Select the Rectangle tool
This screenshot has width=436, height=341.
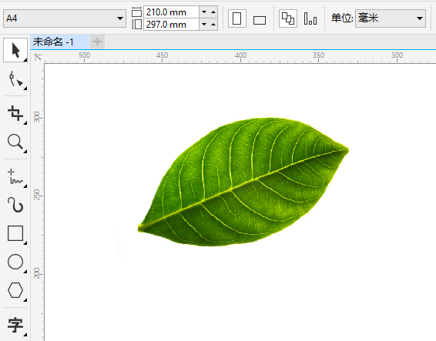(15, 233)
